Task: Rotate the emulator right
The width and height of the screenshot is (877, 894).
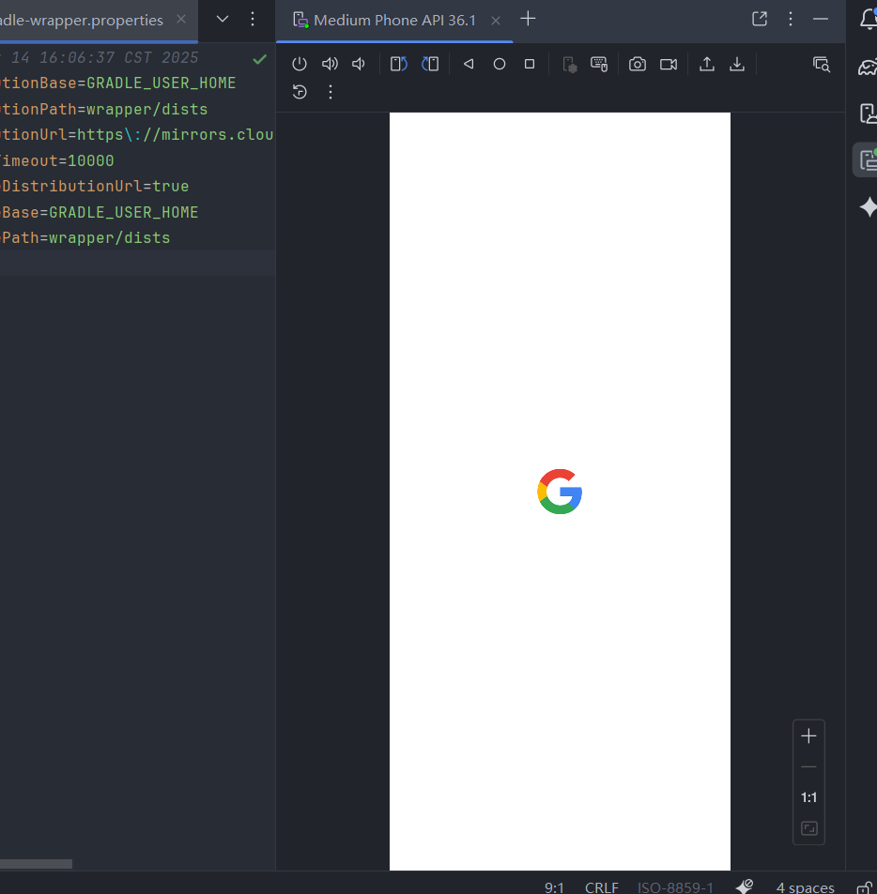Action: coord(430,64)
